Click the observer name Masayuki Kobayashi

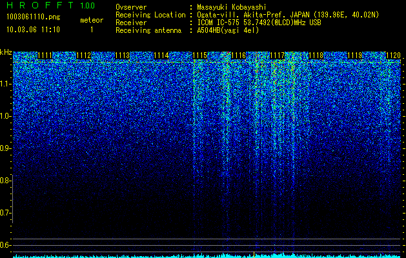click(232, 7)
